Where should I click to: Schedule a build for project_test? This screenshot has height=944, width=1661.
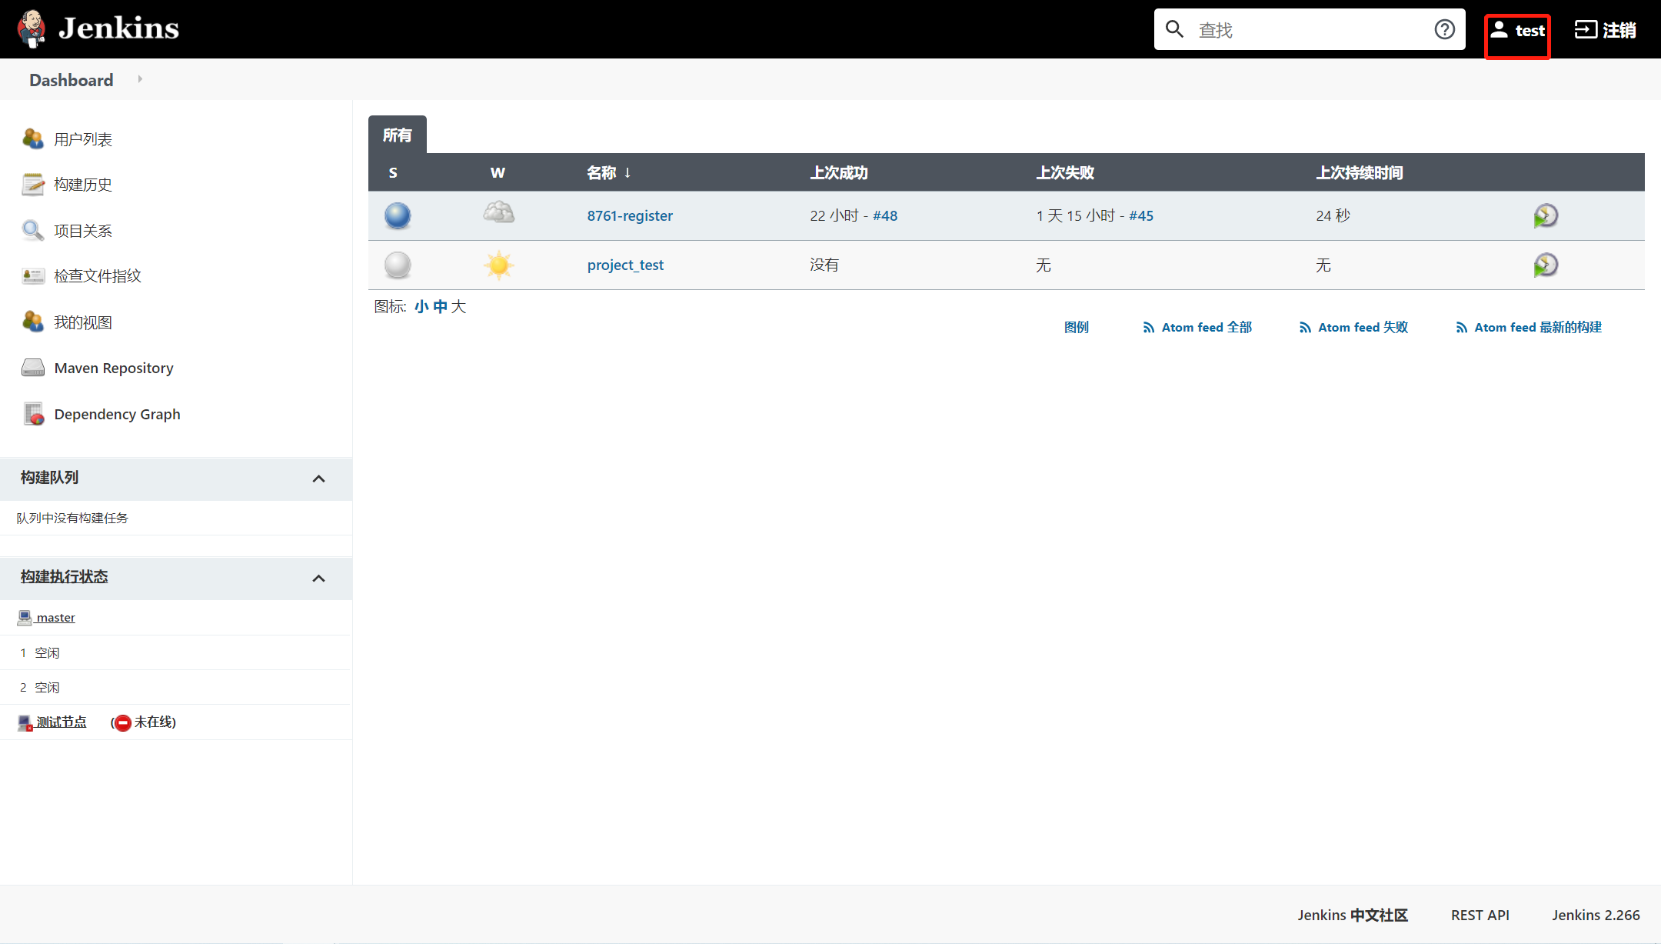(x=1546, y=265)
